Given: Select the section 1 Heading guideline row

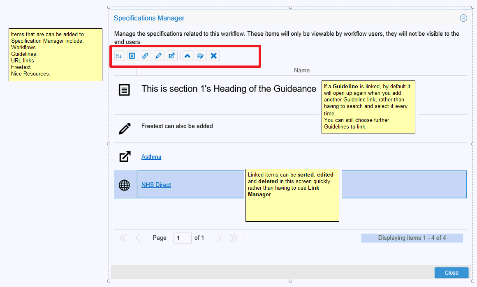Looking at the screenshot, I should [x=229, y=89].
